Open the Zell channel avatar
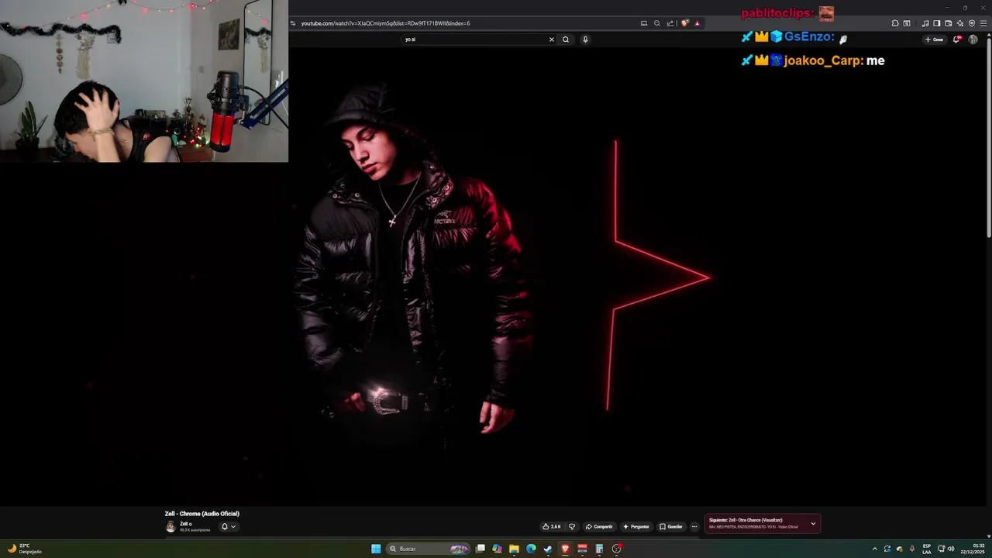992x558 pixels. coord(170,526)
